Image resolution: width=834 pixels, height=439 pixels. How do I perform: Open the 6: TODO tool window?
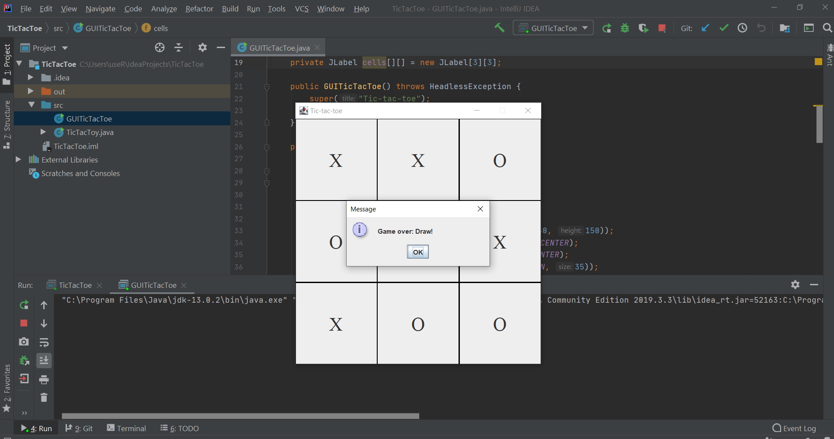(x=180, y=428)
